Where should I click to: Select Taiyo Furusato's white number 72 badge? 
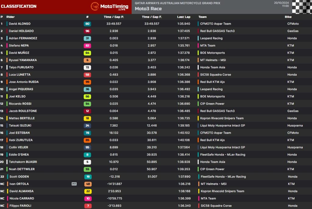pyautogui.click(x=87, y=67)
